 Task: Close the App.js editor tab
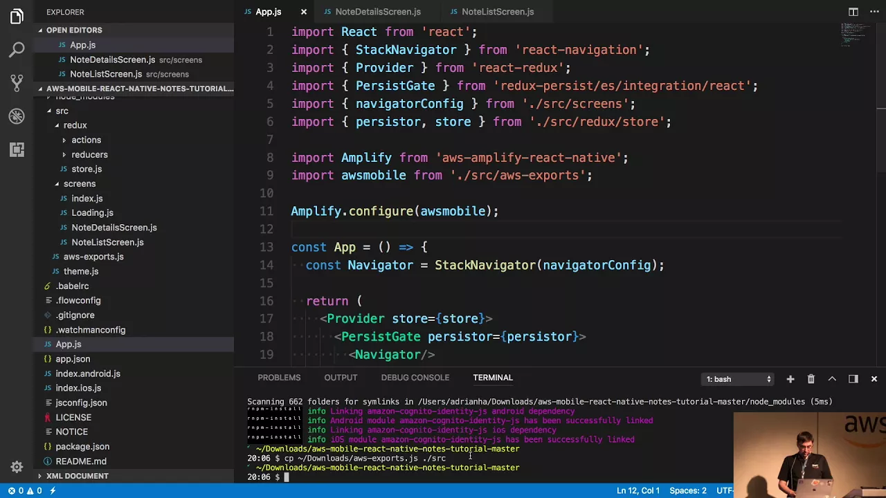coord(303,12)
